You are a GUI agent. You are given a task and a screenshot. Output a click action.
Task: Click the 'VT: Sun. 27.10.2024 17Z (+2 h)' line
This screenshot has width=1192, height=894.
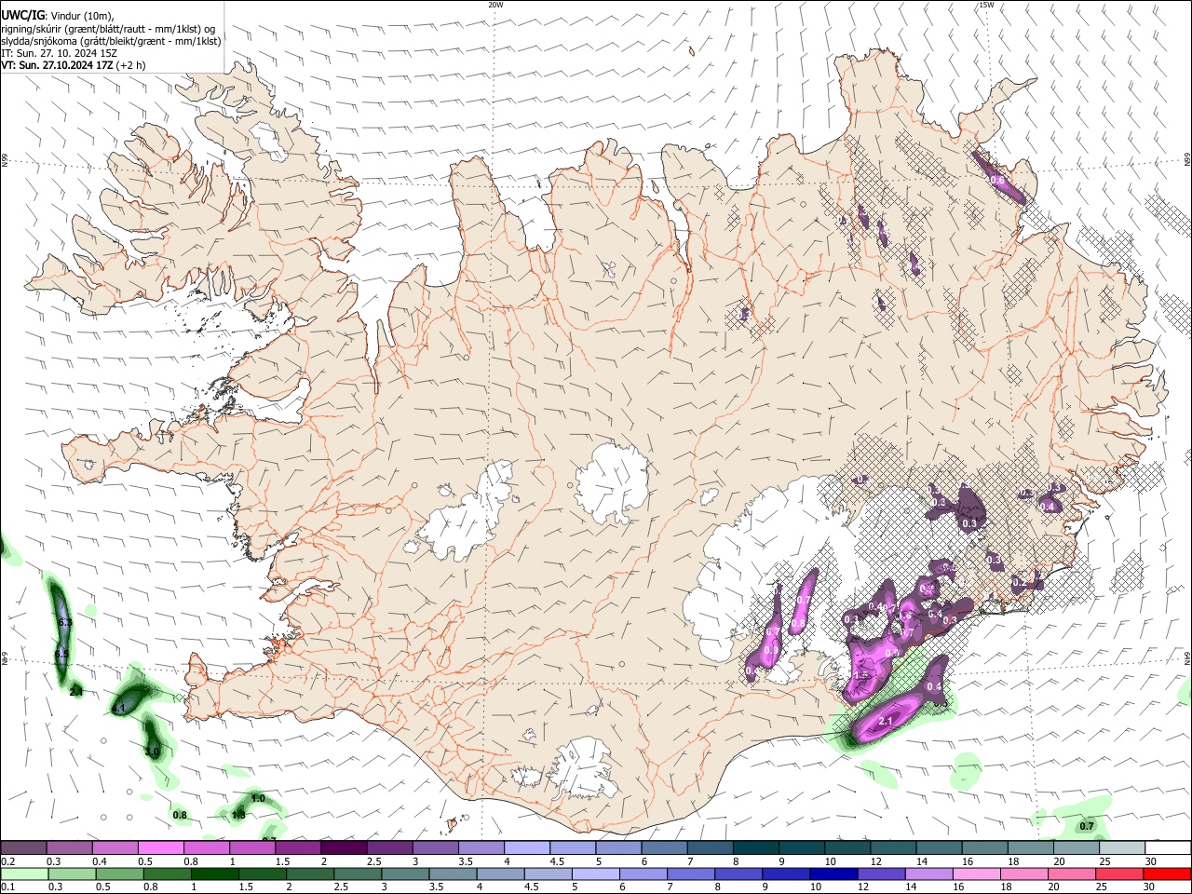[73, 65]
